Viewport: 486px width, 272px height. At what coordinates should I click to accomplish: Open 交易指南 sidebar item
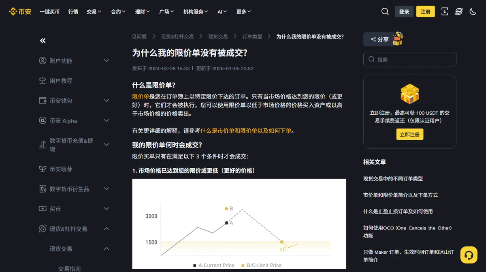[x=69, y=268]
